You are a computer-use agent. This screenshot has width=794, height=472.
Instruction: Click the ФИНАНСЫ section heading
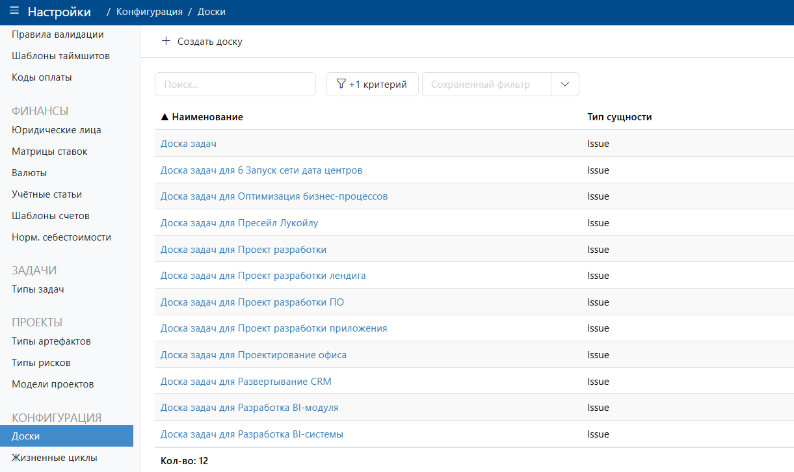pos(40,111)
